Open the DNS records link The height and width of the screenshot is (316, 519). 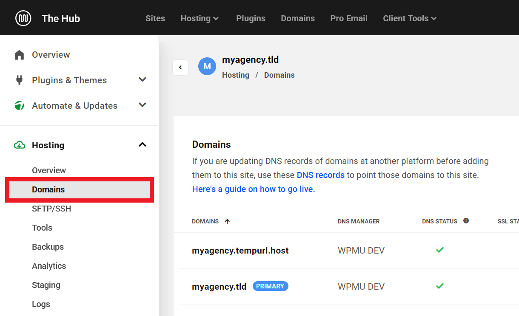(x=321, y=175)
